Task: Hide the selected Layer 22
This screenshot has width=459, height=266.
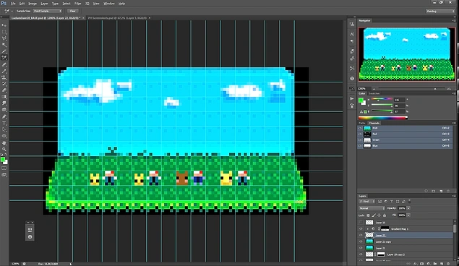Action: point(361,235)
